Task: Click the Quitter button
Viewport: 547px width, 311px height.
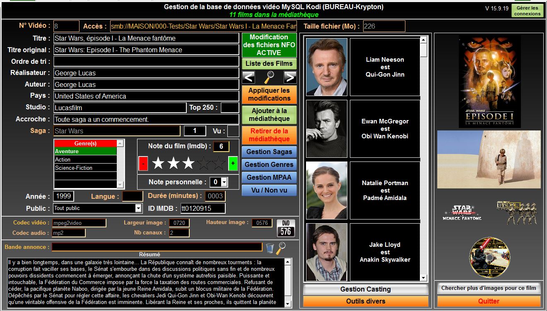Action: coord(489,301)
